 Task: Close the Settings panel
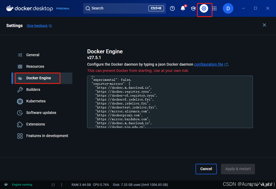click(x=264, y=25)
